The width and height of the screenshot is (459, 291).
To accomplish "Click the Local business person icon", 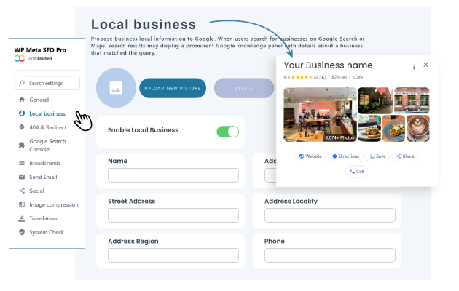I will pos(22,113).
